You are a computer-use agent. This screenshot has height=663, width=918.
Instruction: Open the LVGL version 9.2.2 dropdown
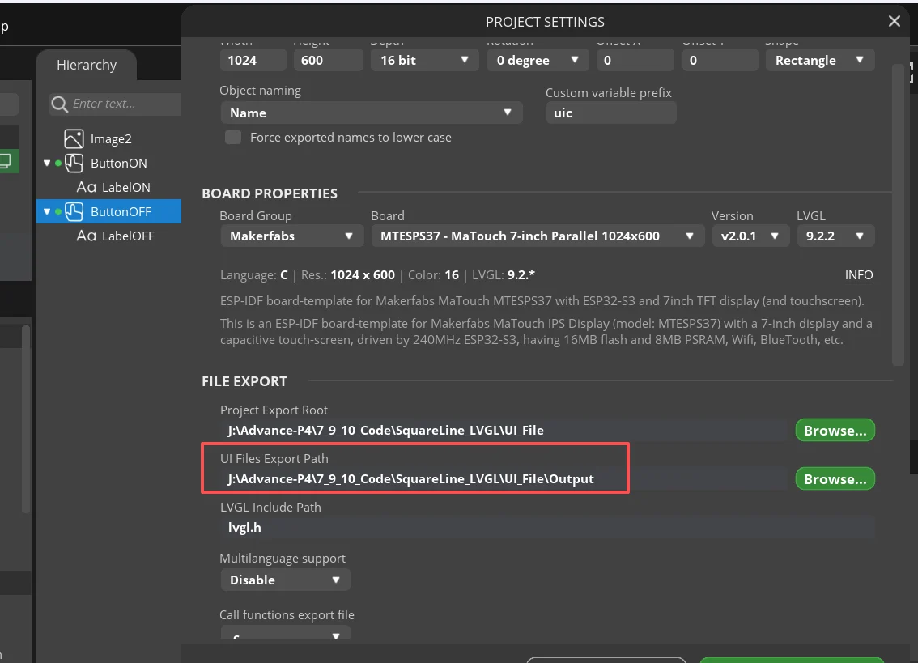(x=835, y=236)
